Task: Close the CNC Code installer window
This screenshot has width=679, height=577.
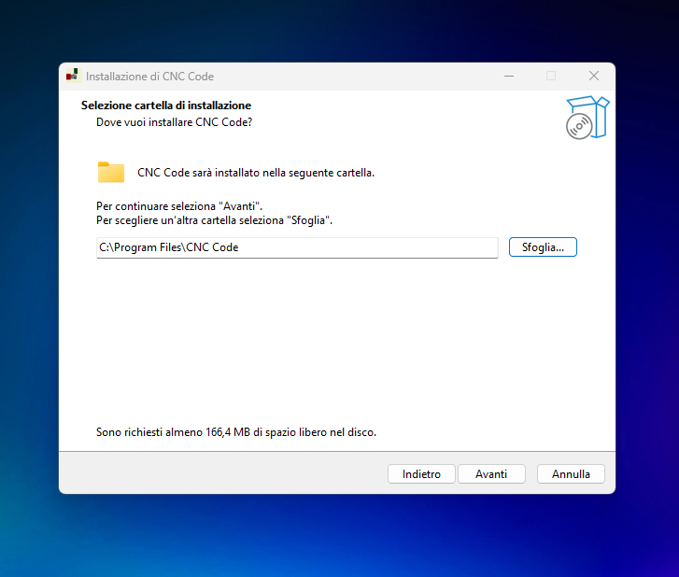Action: click(594, 77)
